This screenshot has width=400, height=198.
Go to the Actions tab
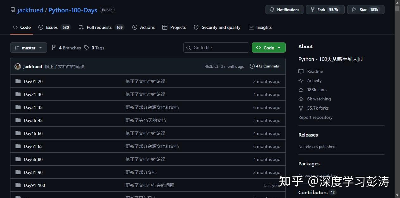click(x=143, y=27)
